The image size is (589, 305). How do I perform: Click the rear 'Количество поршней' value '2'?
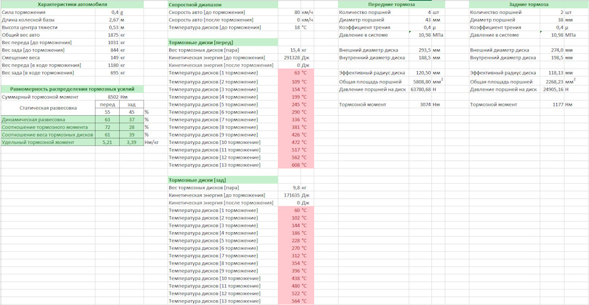(x=552, y=12)
